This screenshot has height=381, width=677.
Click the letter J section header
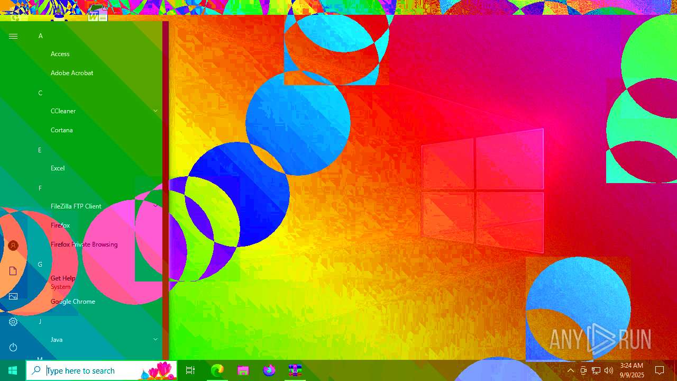point(40,322)
